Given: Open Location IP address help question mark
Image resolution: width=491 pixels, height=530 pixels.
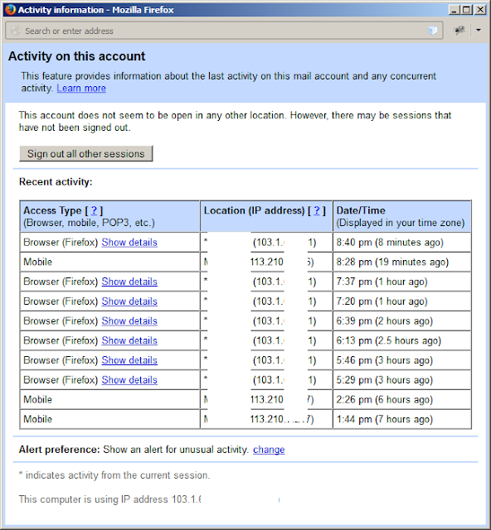Looking at the screenshot, I should click(317, 210).
